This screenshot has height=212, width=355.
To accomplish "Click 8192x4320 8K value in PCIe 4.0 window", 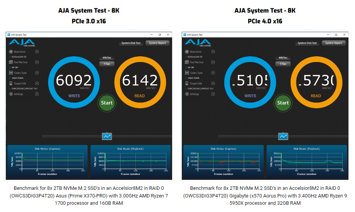I will tap(195, 57).
